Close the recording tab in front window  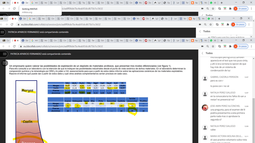pyautogui.click(x=18, y=40)
